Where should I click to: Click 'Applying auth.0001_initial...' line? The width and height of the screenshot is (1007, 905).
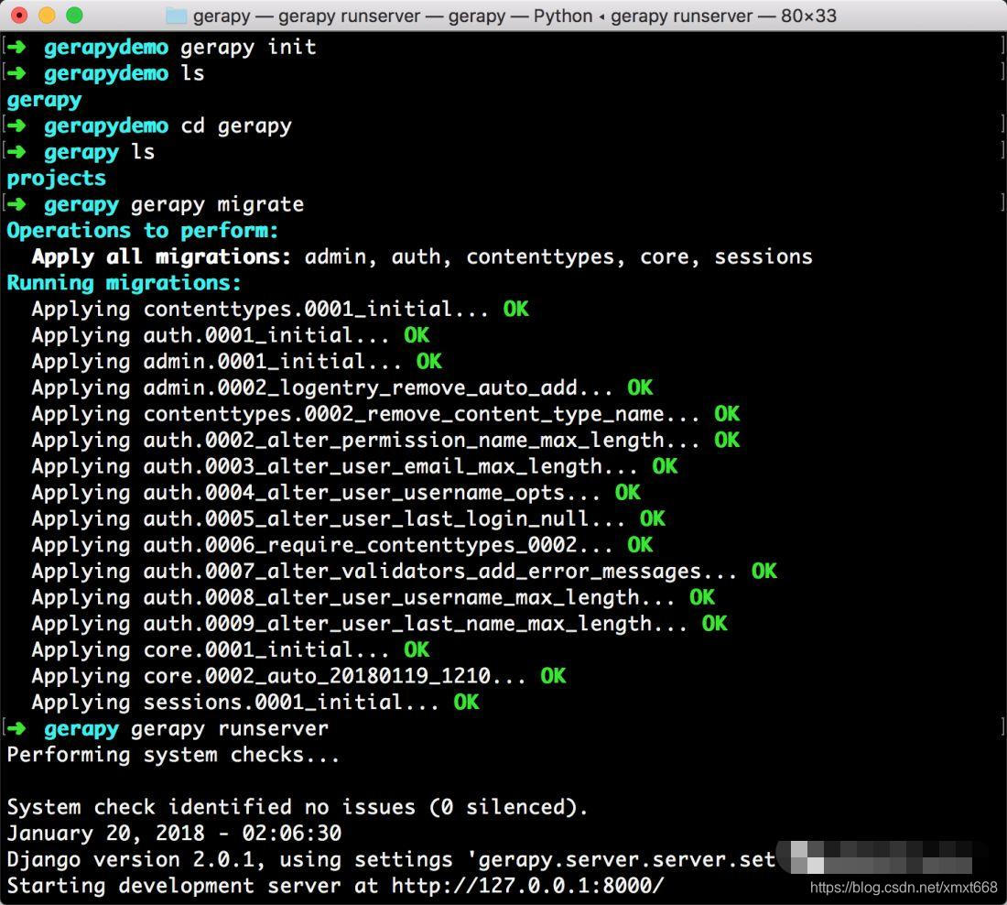pyautogui.click(x=231, y=335)
